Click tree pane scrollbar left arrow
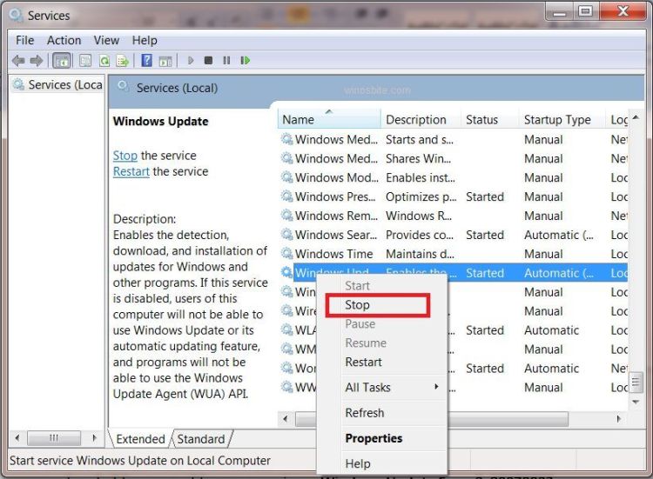The height and width of the screenshot is (479, 653). [17, 438]
